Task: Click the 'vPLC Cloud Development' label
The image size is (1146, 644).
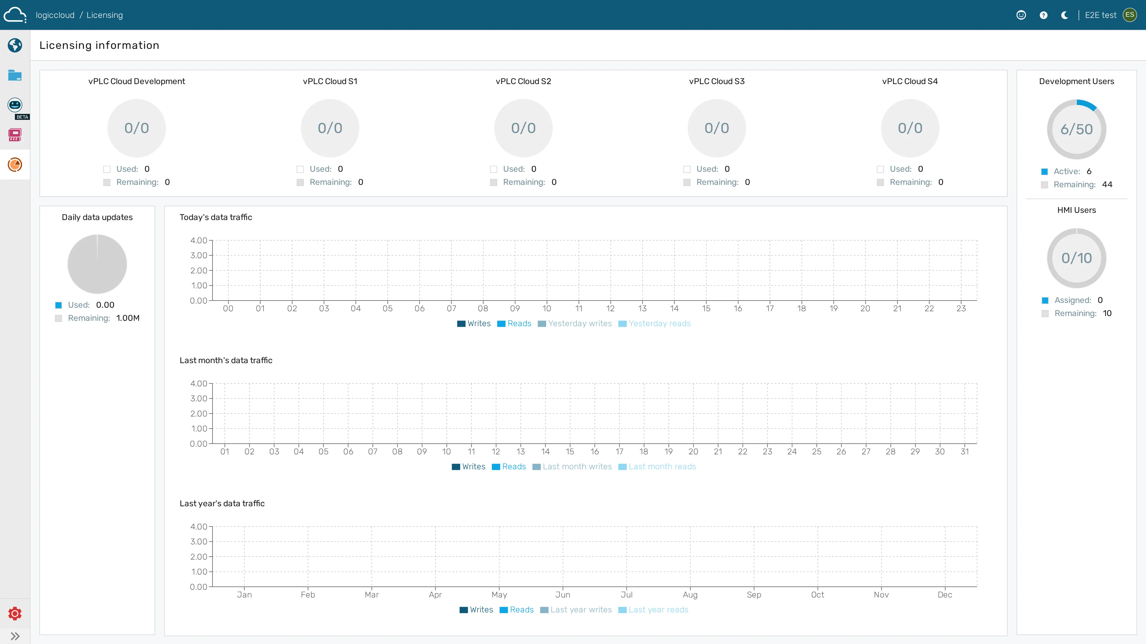Action: point(137,81)
